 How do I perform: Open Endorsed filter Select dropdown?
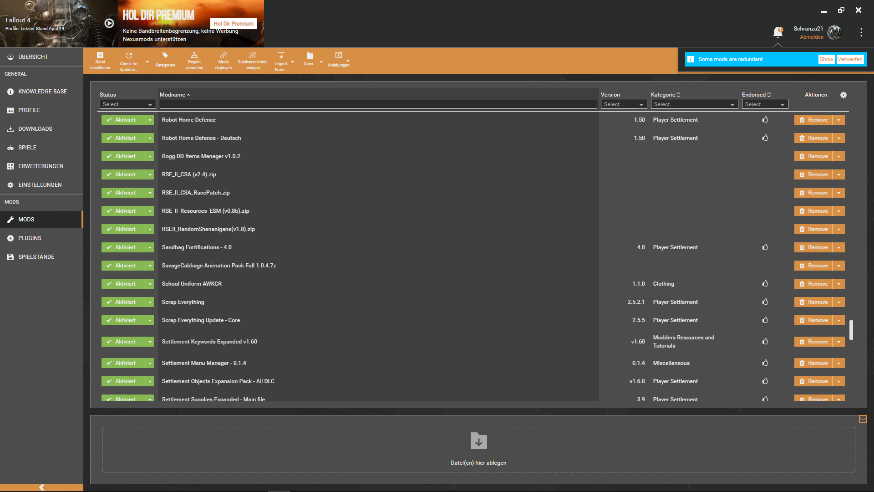(x=765, y=104)
